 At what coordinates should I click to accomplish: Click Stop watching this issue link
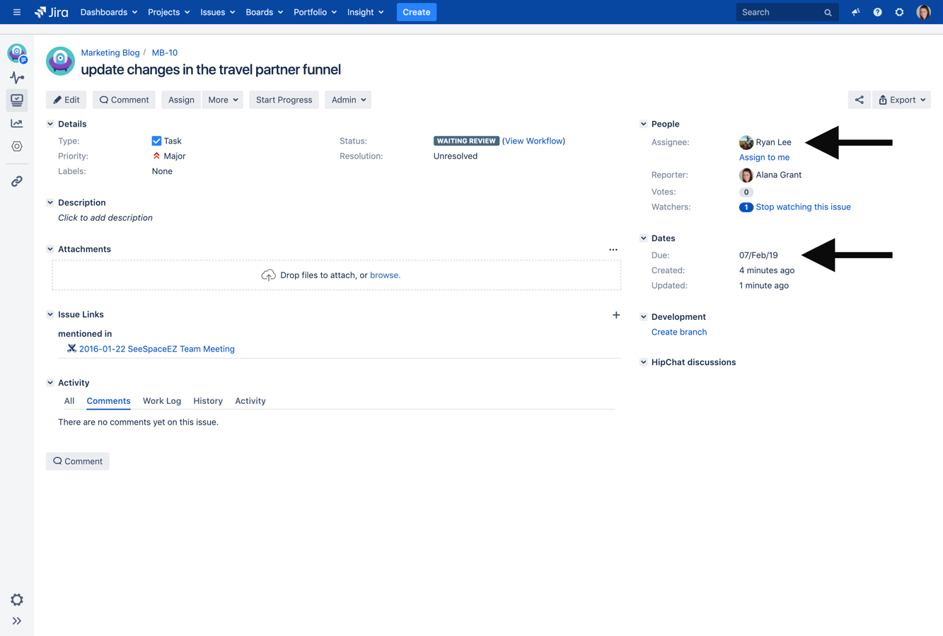(803, 207)
